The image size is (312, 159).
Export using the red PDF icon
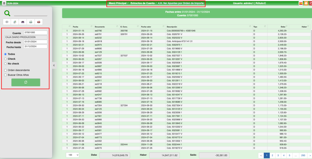pyautogui.click(x=39, y=22)
